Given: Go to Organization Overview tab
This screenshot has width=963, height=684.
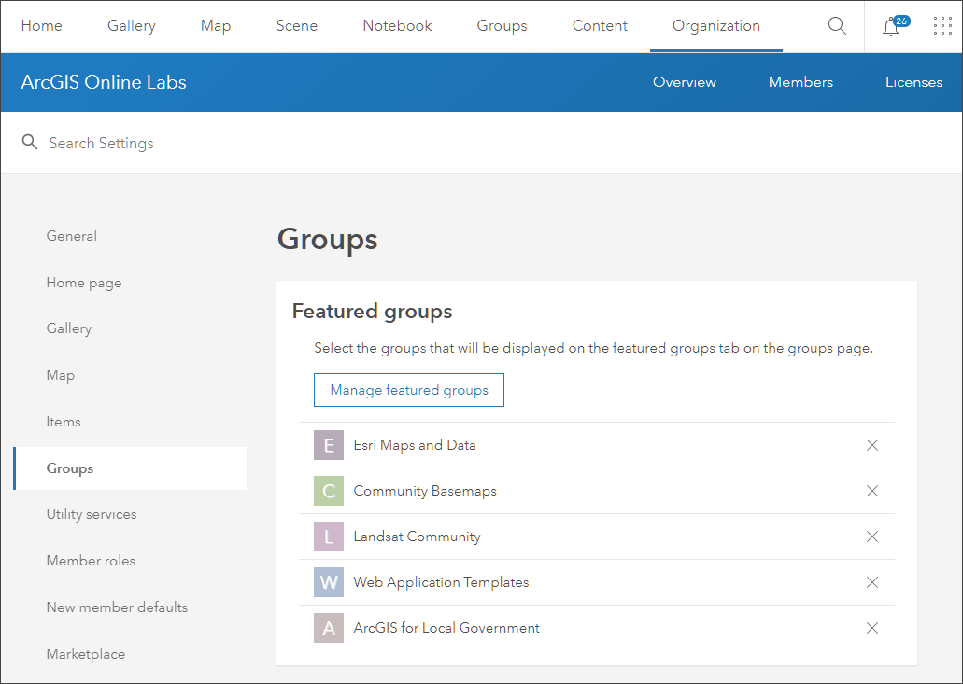Looking at the screenshot, I should 685,82.
